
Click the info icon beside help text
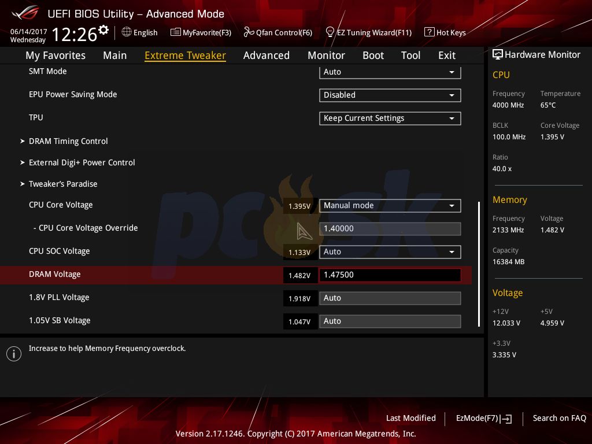pyautogui.click(x=14, y=354)
